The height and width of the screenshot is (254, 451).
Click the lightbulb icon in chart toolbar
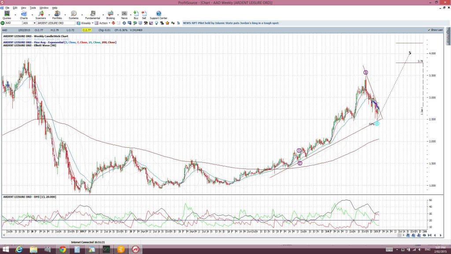pos(156,23)
